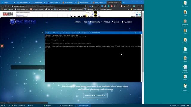This screenshot has width=191, height=107.
Task: Open the volume control in the tray
Action: (x=175, y=106)
